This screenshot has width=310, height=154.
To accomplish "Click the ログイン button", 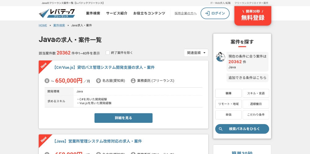I will coord(215,13).
